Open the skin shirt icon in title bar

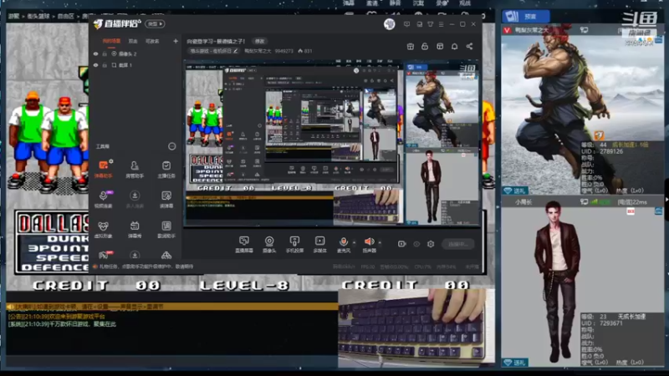click(x=431, y=24)
